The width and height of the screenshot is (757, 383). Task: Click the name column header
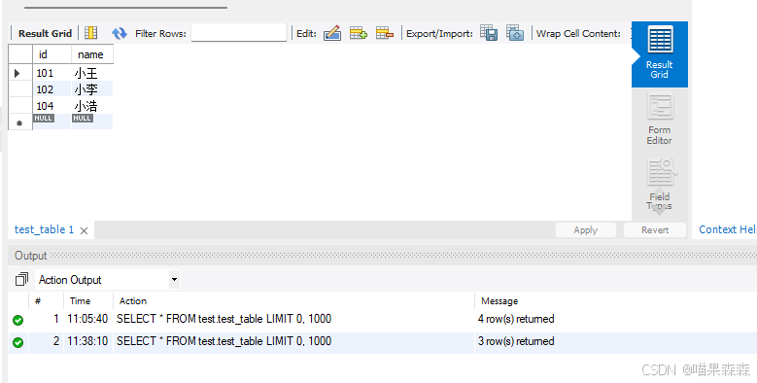coord(92,54)
